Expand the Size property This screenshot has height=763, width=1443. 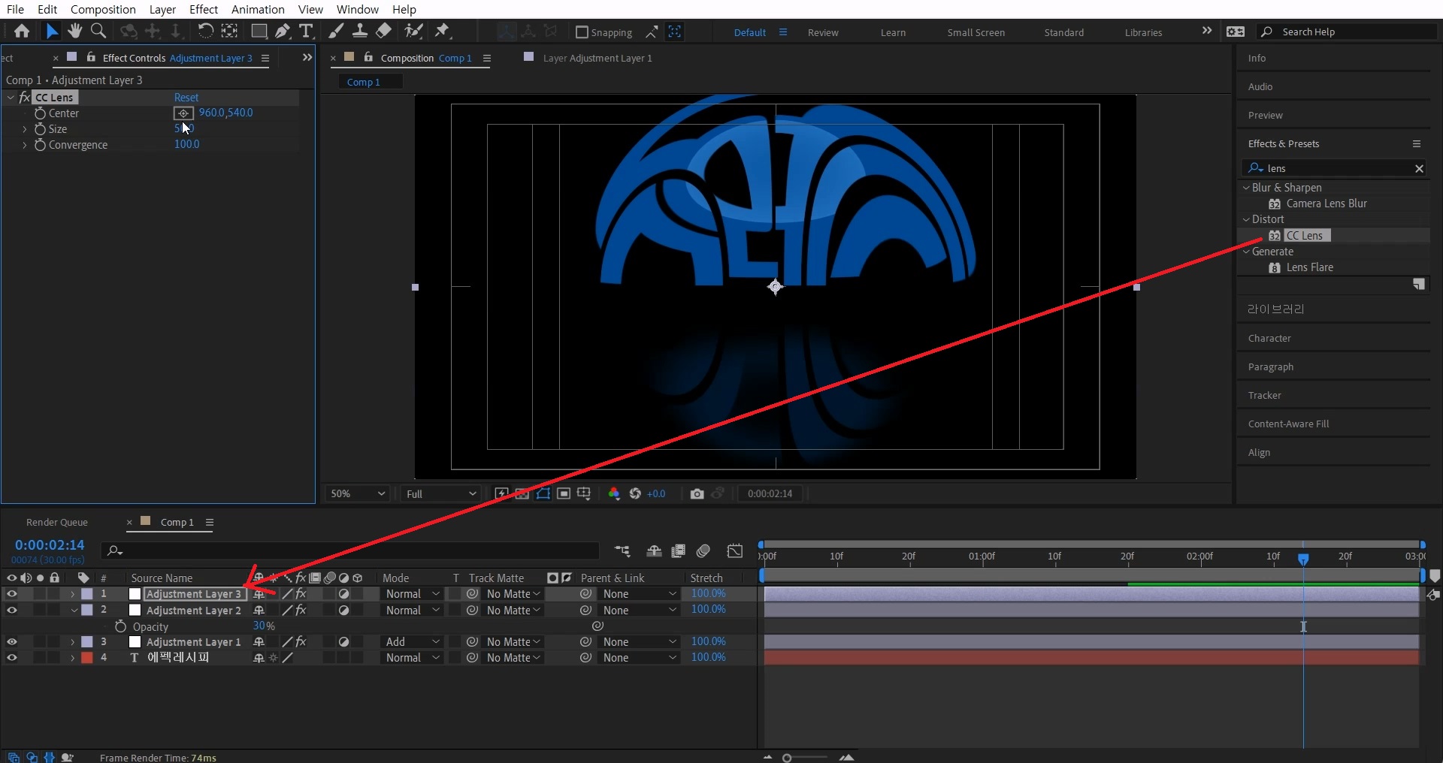(x=25, y=129)
